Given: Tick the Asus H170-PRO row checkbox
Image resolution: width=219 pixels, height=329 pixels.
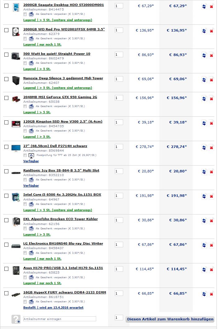Looking at the screenshot, I should [7, 269].
